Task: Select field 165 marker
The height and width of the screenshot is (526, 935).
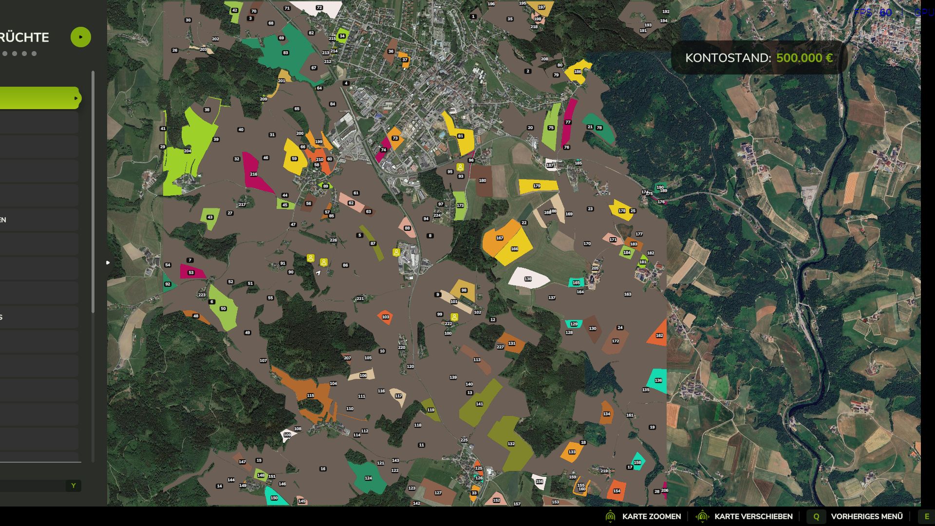Action: 576,282
